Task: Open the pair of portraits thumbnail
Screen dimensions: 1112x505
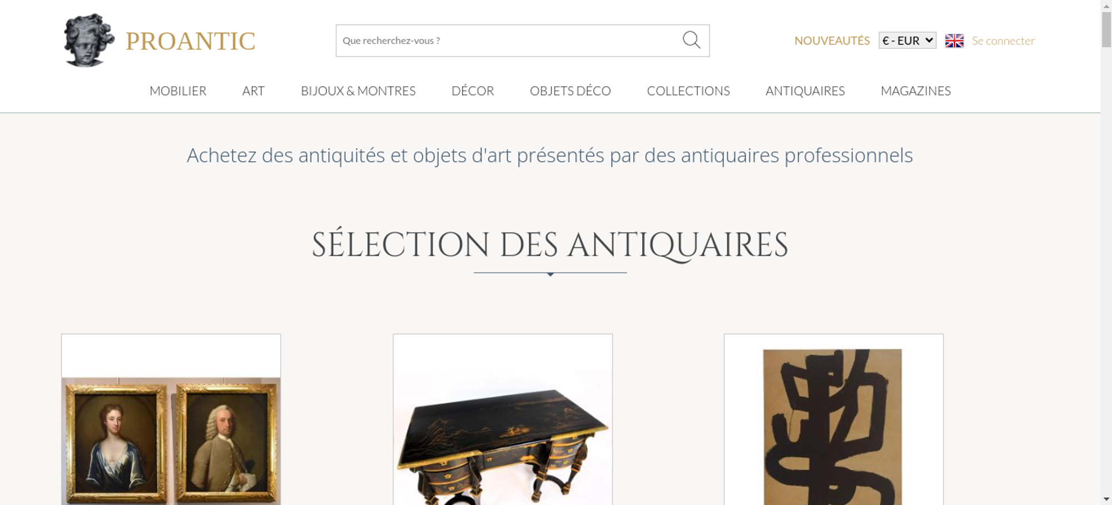Action: tap(171, 419)
